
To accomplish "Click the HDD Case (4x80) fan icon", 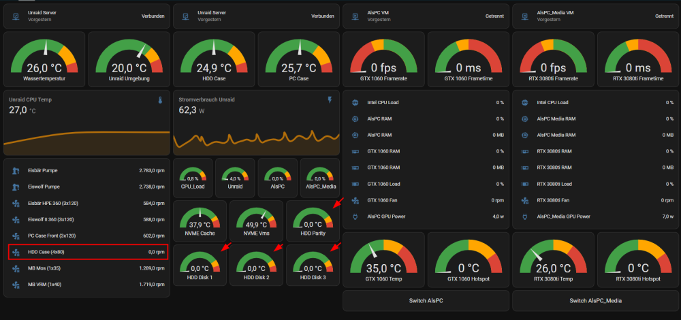I will click(x=16, y=253).
